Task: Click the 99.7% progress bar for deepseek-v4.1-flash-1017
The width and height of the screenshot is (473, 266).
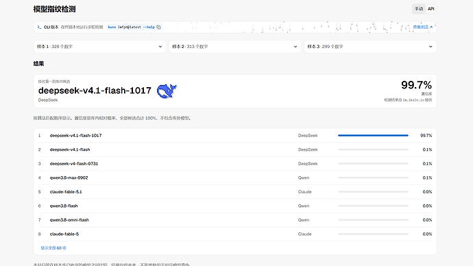Action: click(373, 136)
